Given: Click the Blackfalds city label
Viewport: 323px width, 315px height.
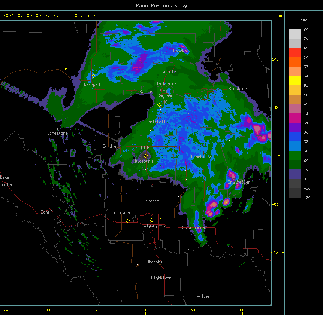Looking at the screenshot, I should click(165, 83).
